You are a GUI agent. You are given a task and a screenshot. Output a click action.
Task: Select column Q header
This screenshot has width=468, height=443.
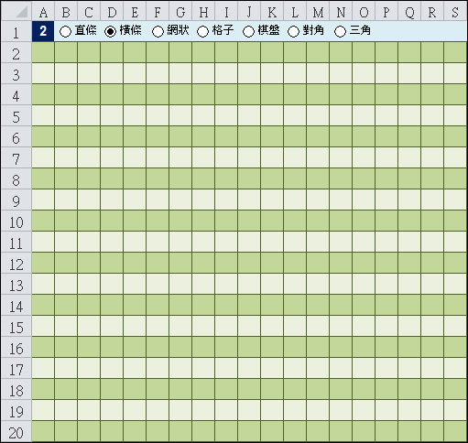pos(409,12)
